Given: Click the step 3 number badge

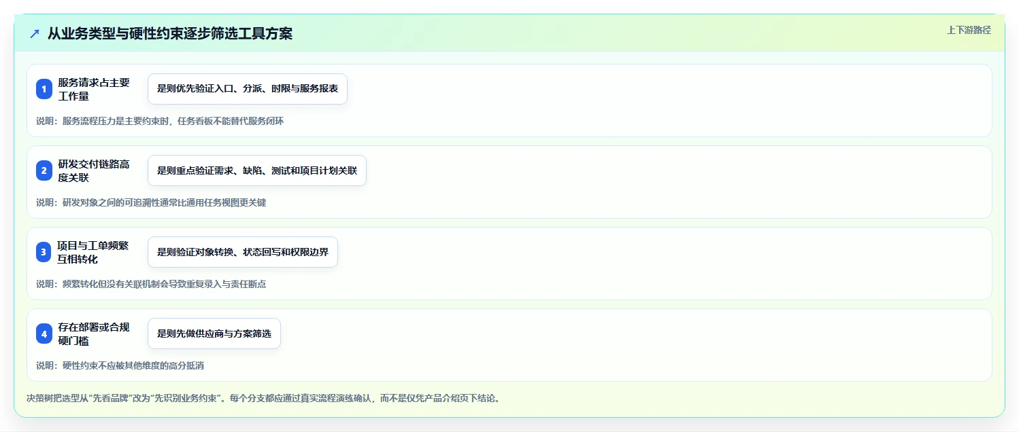Looking at the screenshot, I should pyautogui.click(x=44, y=252).
